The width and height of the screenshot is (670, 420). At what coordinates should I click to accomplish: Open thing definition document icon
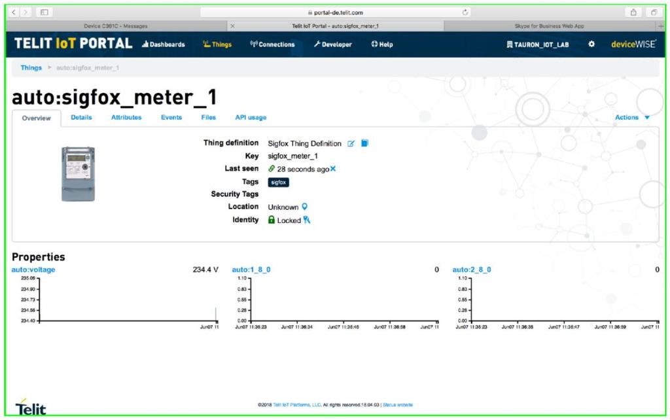pos(364,143)
